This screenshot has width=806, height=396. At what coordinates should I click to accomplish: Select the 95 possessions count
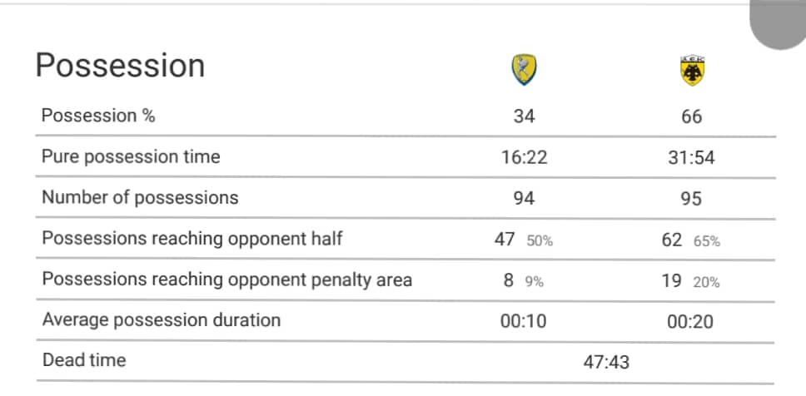(x=691, y=198)
